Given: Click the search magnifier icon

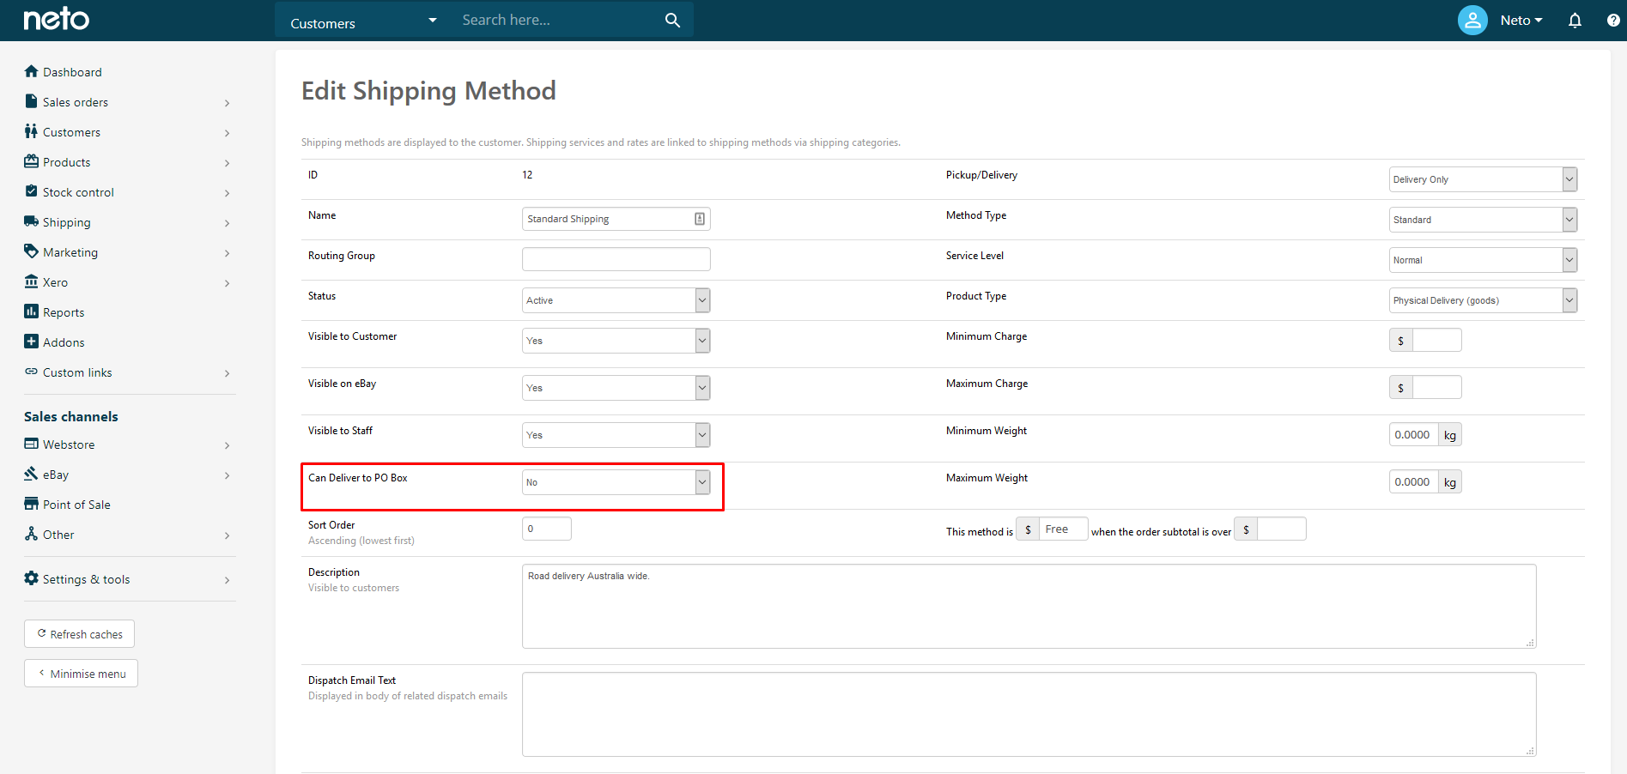Looking at the screenshot, I should point(672,20).
